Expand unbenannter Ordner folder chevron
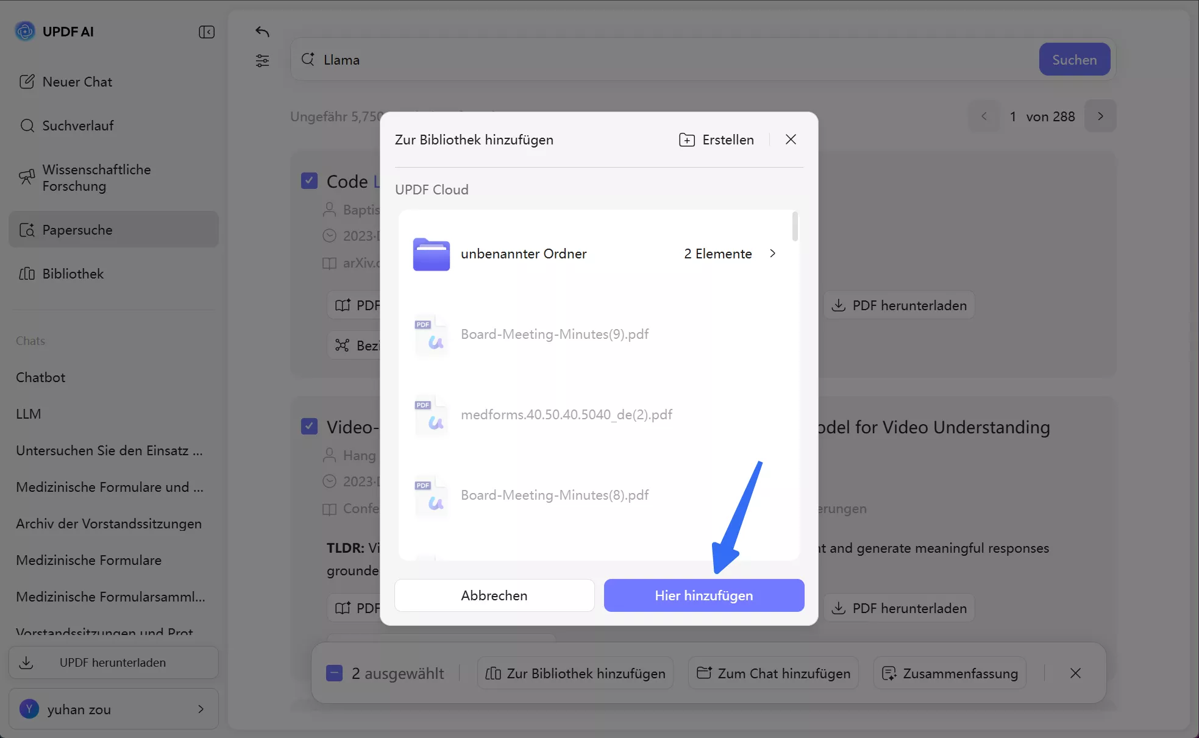 [772, 254]
